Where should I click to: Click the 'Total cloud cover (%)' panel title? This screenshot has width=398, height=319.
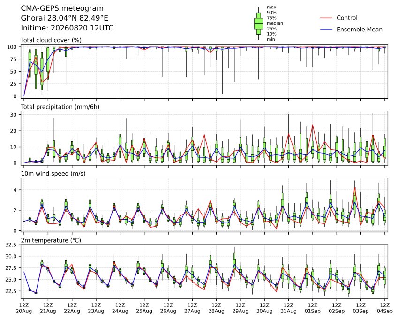(x=51, y=40)
